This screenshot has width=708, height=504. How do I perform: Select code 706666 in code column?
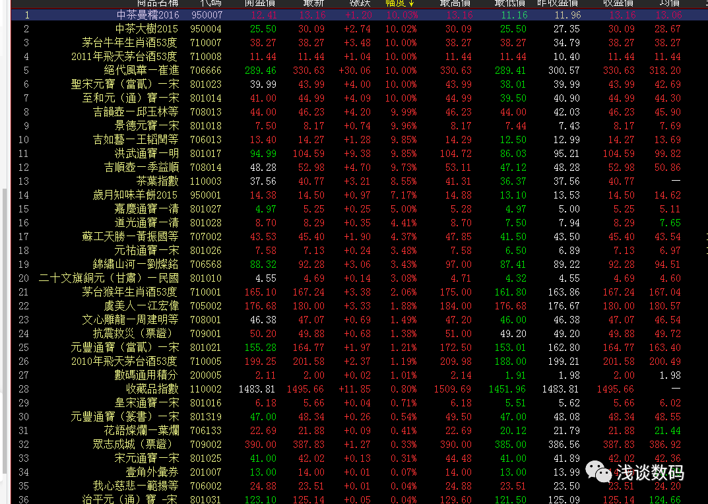(x=206, y=71)
